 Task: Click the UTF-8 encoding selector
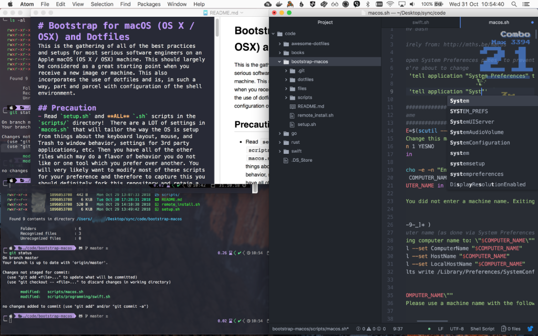[x=457, y=329]
